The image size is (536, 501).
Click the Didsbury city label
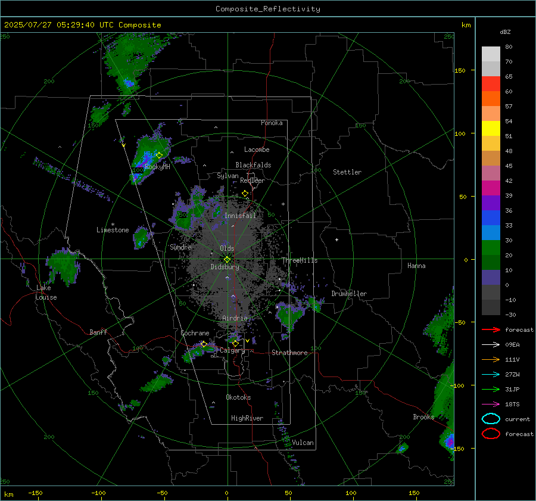coord(225,267)
